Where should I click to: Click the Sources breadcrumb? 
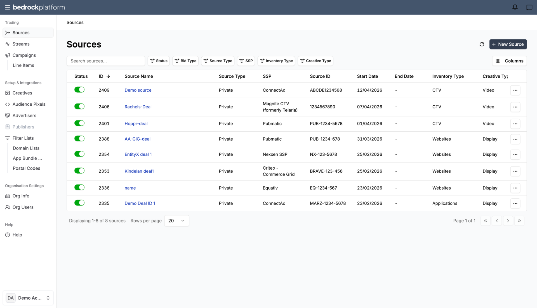click(75, 22)
